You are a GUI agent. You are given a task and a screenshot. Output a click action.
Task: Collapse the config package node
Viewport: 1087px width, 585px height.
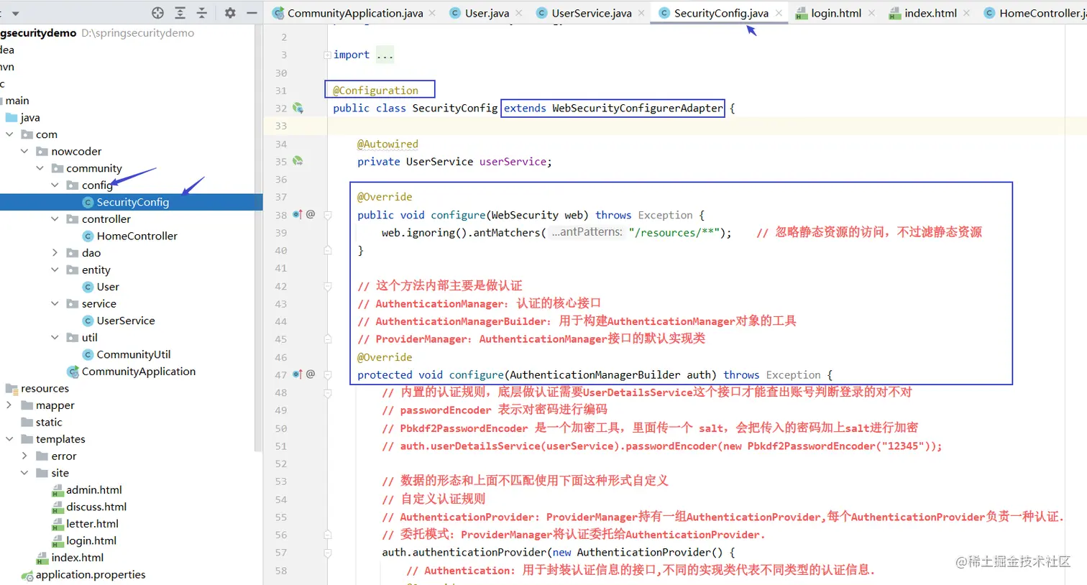tap(55, 185)
